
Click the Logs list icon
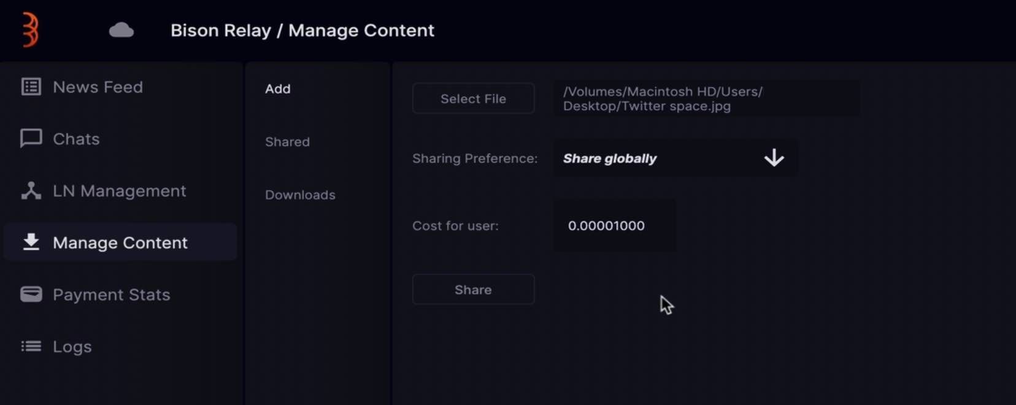[31, 347]
